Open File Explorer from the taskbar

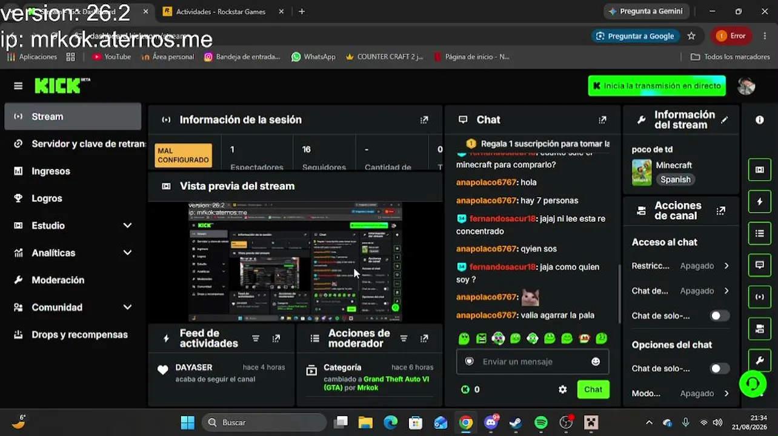365,422
